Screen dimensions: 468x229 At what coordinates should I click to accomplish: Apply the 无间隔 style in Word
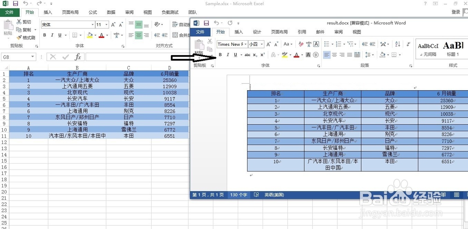pos(428,50)
